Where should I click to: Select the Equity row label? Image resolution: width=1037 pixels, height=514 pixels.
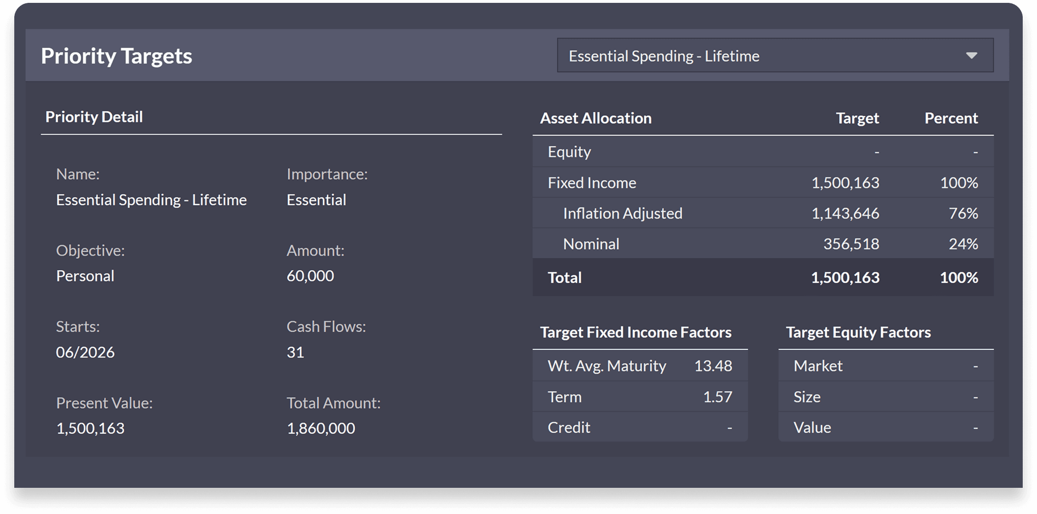569,152
